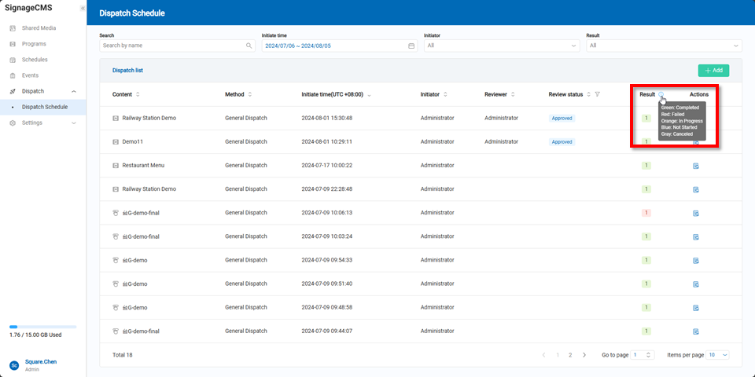
Task: Open the calendar icon in Initiate time
Action: point(411,46)
